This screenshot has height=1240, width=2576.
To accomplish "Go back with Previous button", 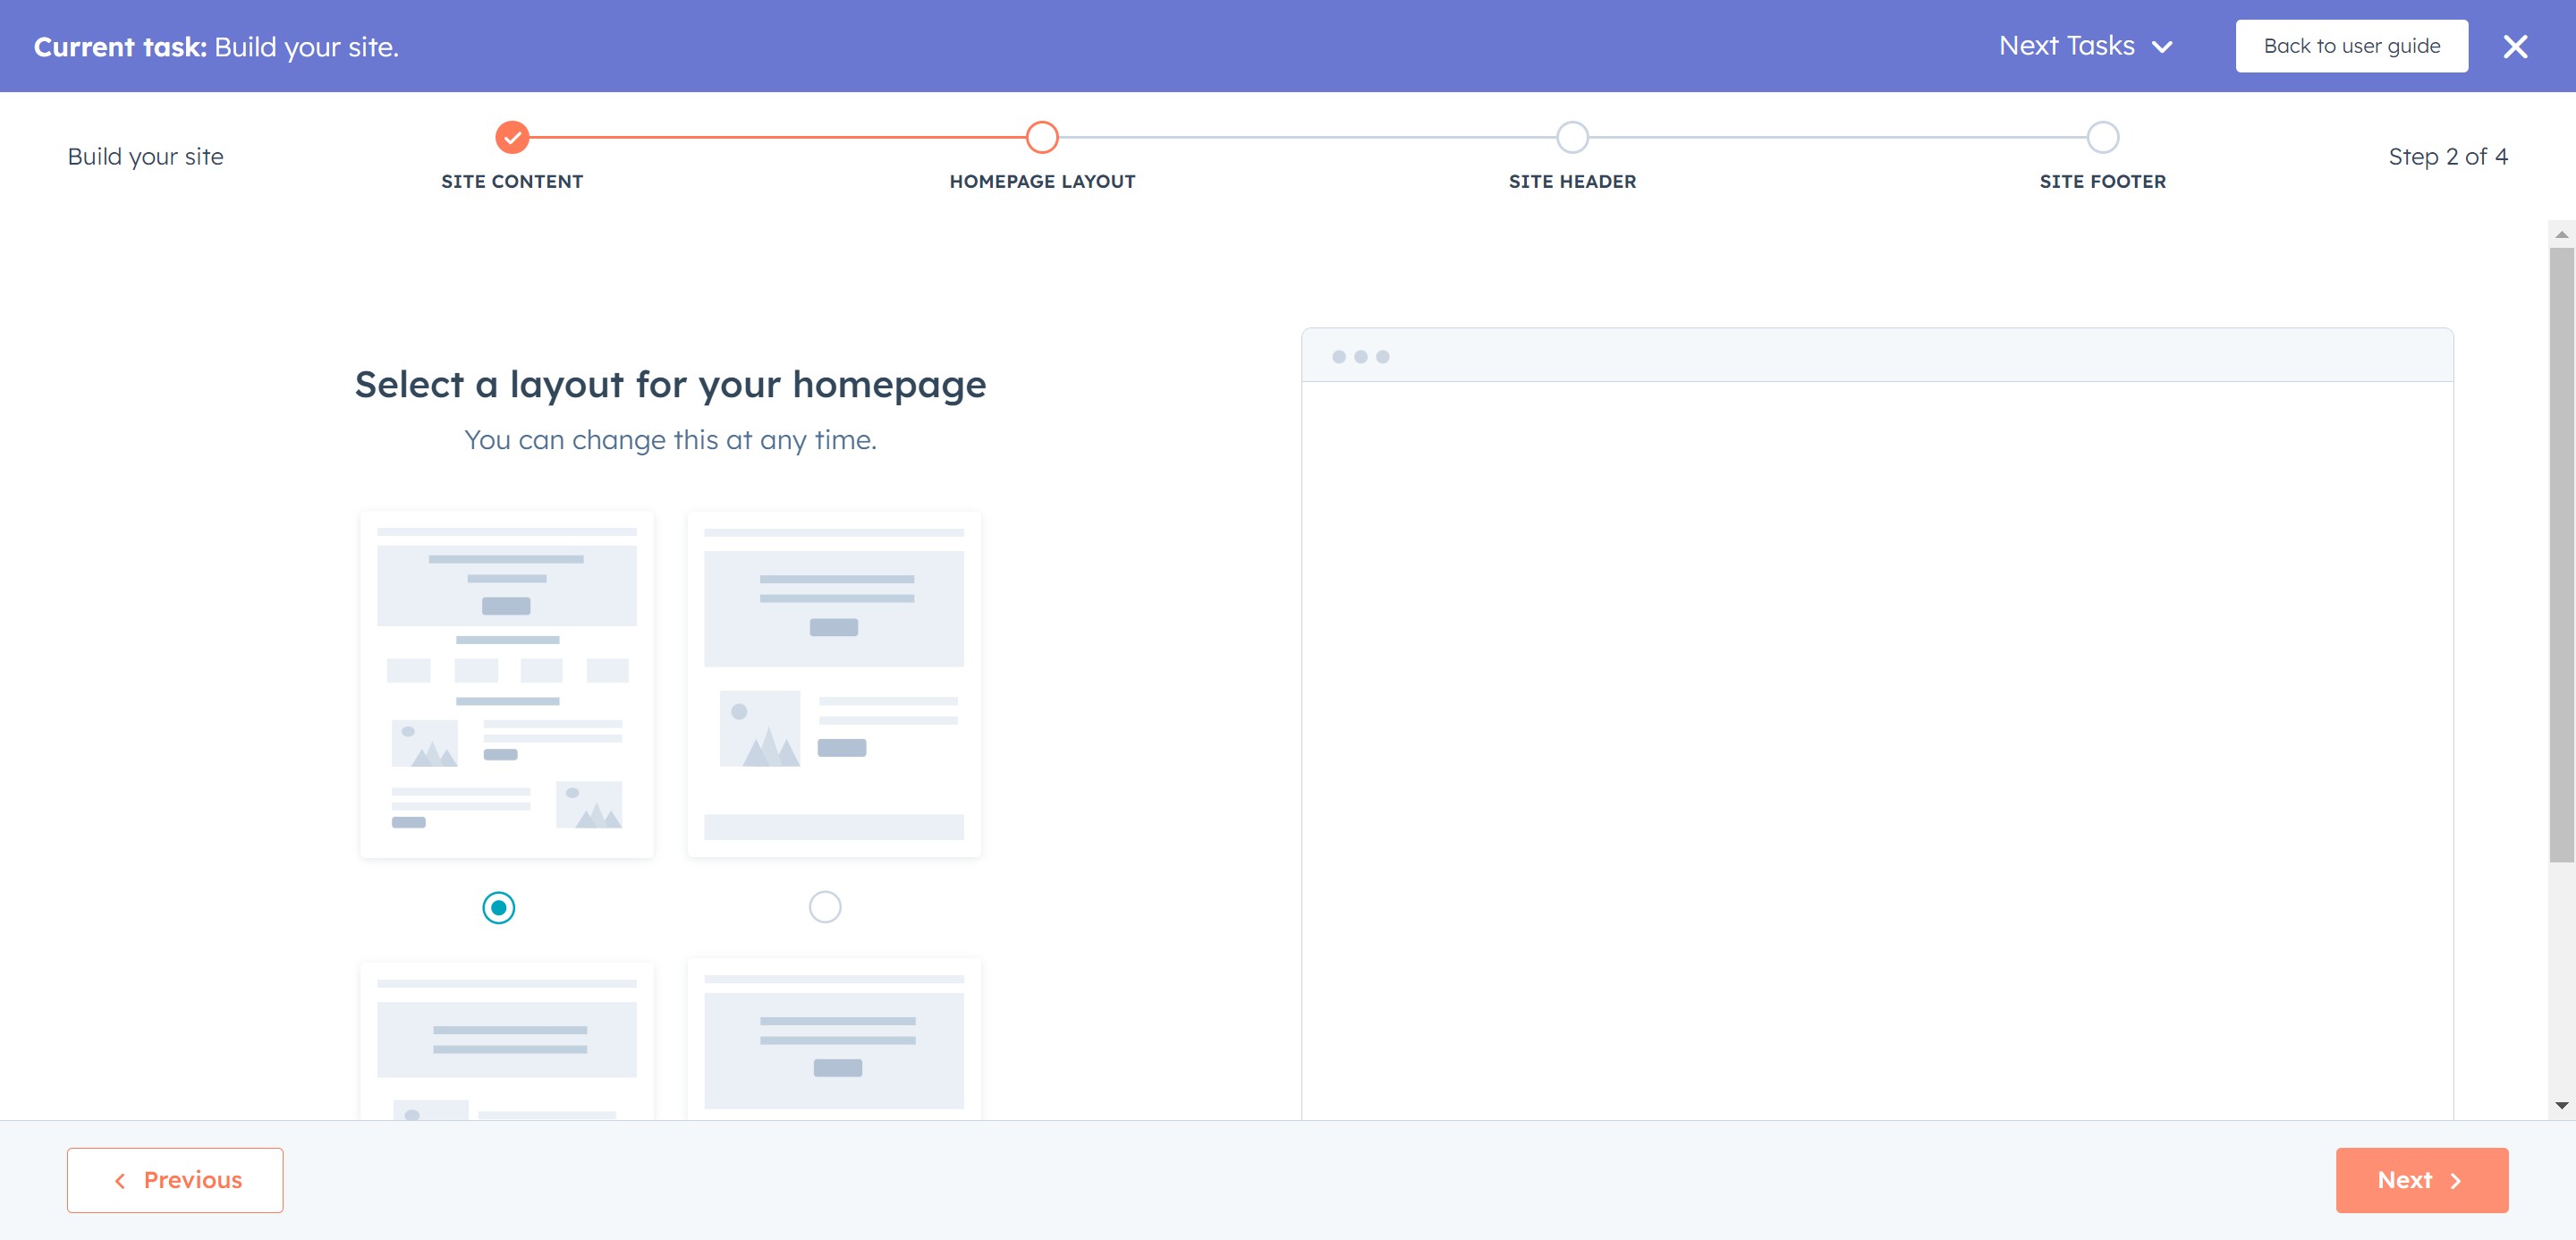I will pyautogui.click(x=175, y=1180).
